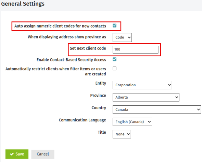This screenshot has width=202, height=162.
Task: Disable Contact-Based Security Access checkbox
Action: [114, 59]
